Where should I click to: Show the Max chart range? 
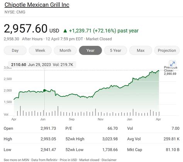click(141, 50)
